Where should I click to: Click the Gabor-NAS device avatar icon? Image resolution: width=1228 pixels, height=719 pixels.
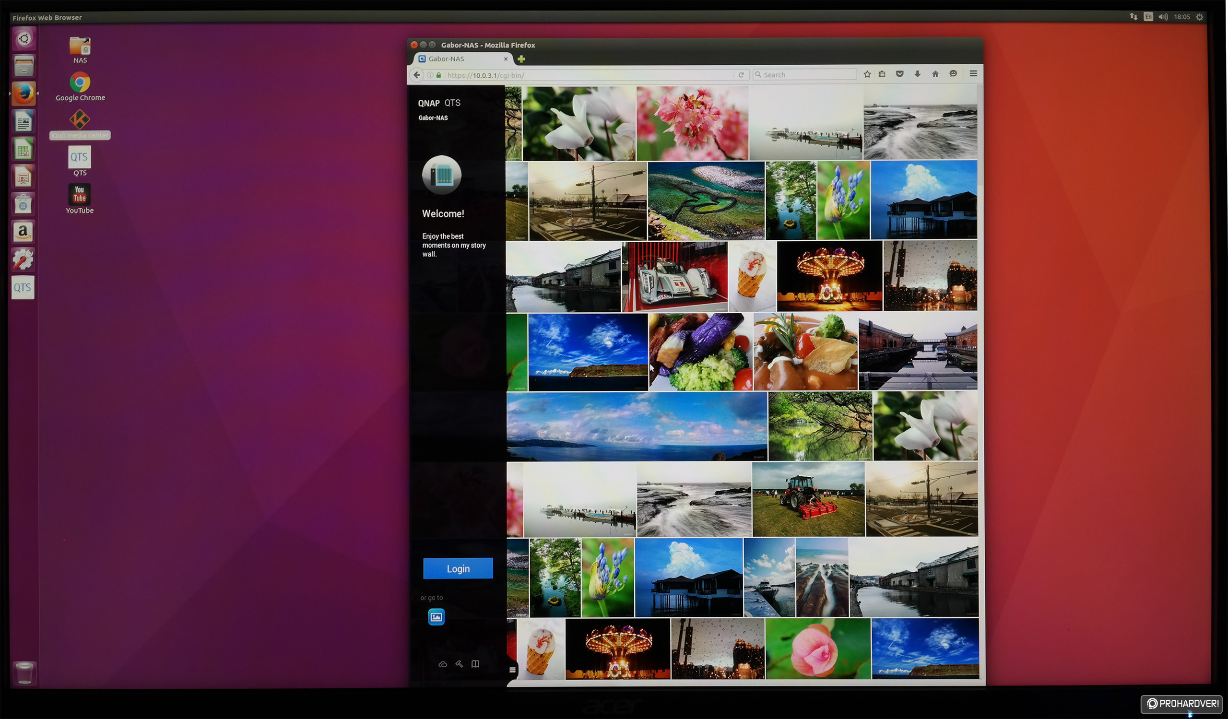(x=441, y=175)
